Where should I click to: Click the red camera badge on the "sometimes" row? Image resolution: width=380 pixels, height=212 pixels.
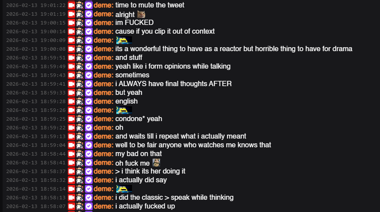point(71,75)
